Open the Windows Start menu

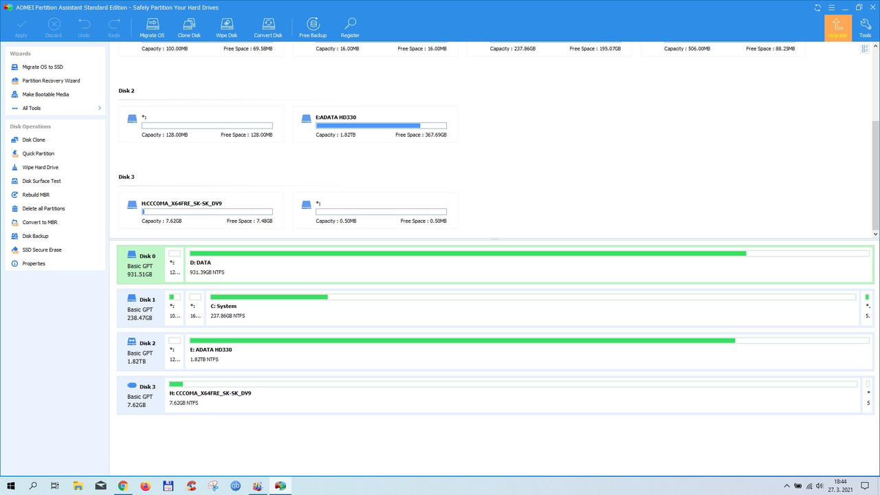[10, 486]
